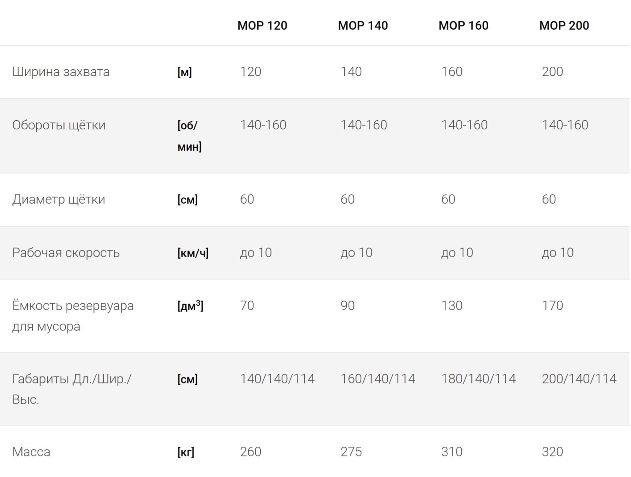Click the mass value 275
The height and width of the screenshot is (477, 631).
click(x=351, y=452)
